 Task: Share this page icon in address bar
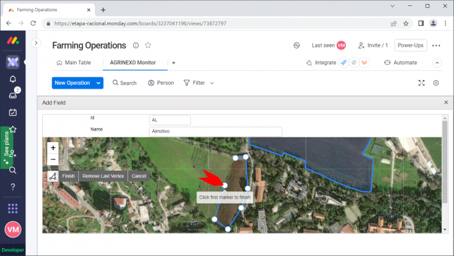[393, 23]
